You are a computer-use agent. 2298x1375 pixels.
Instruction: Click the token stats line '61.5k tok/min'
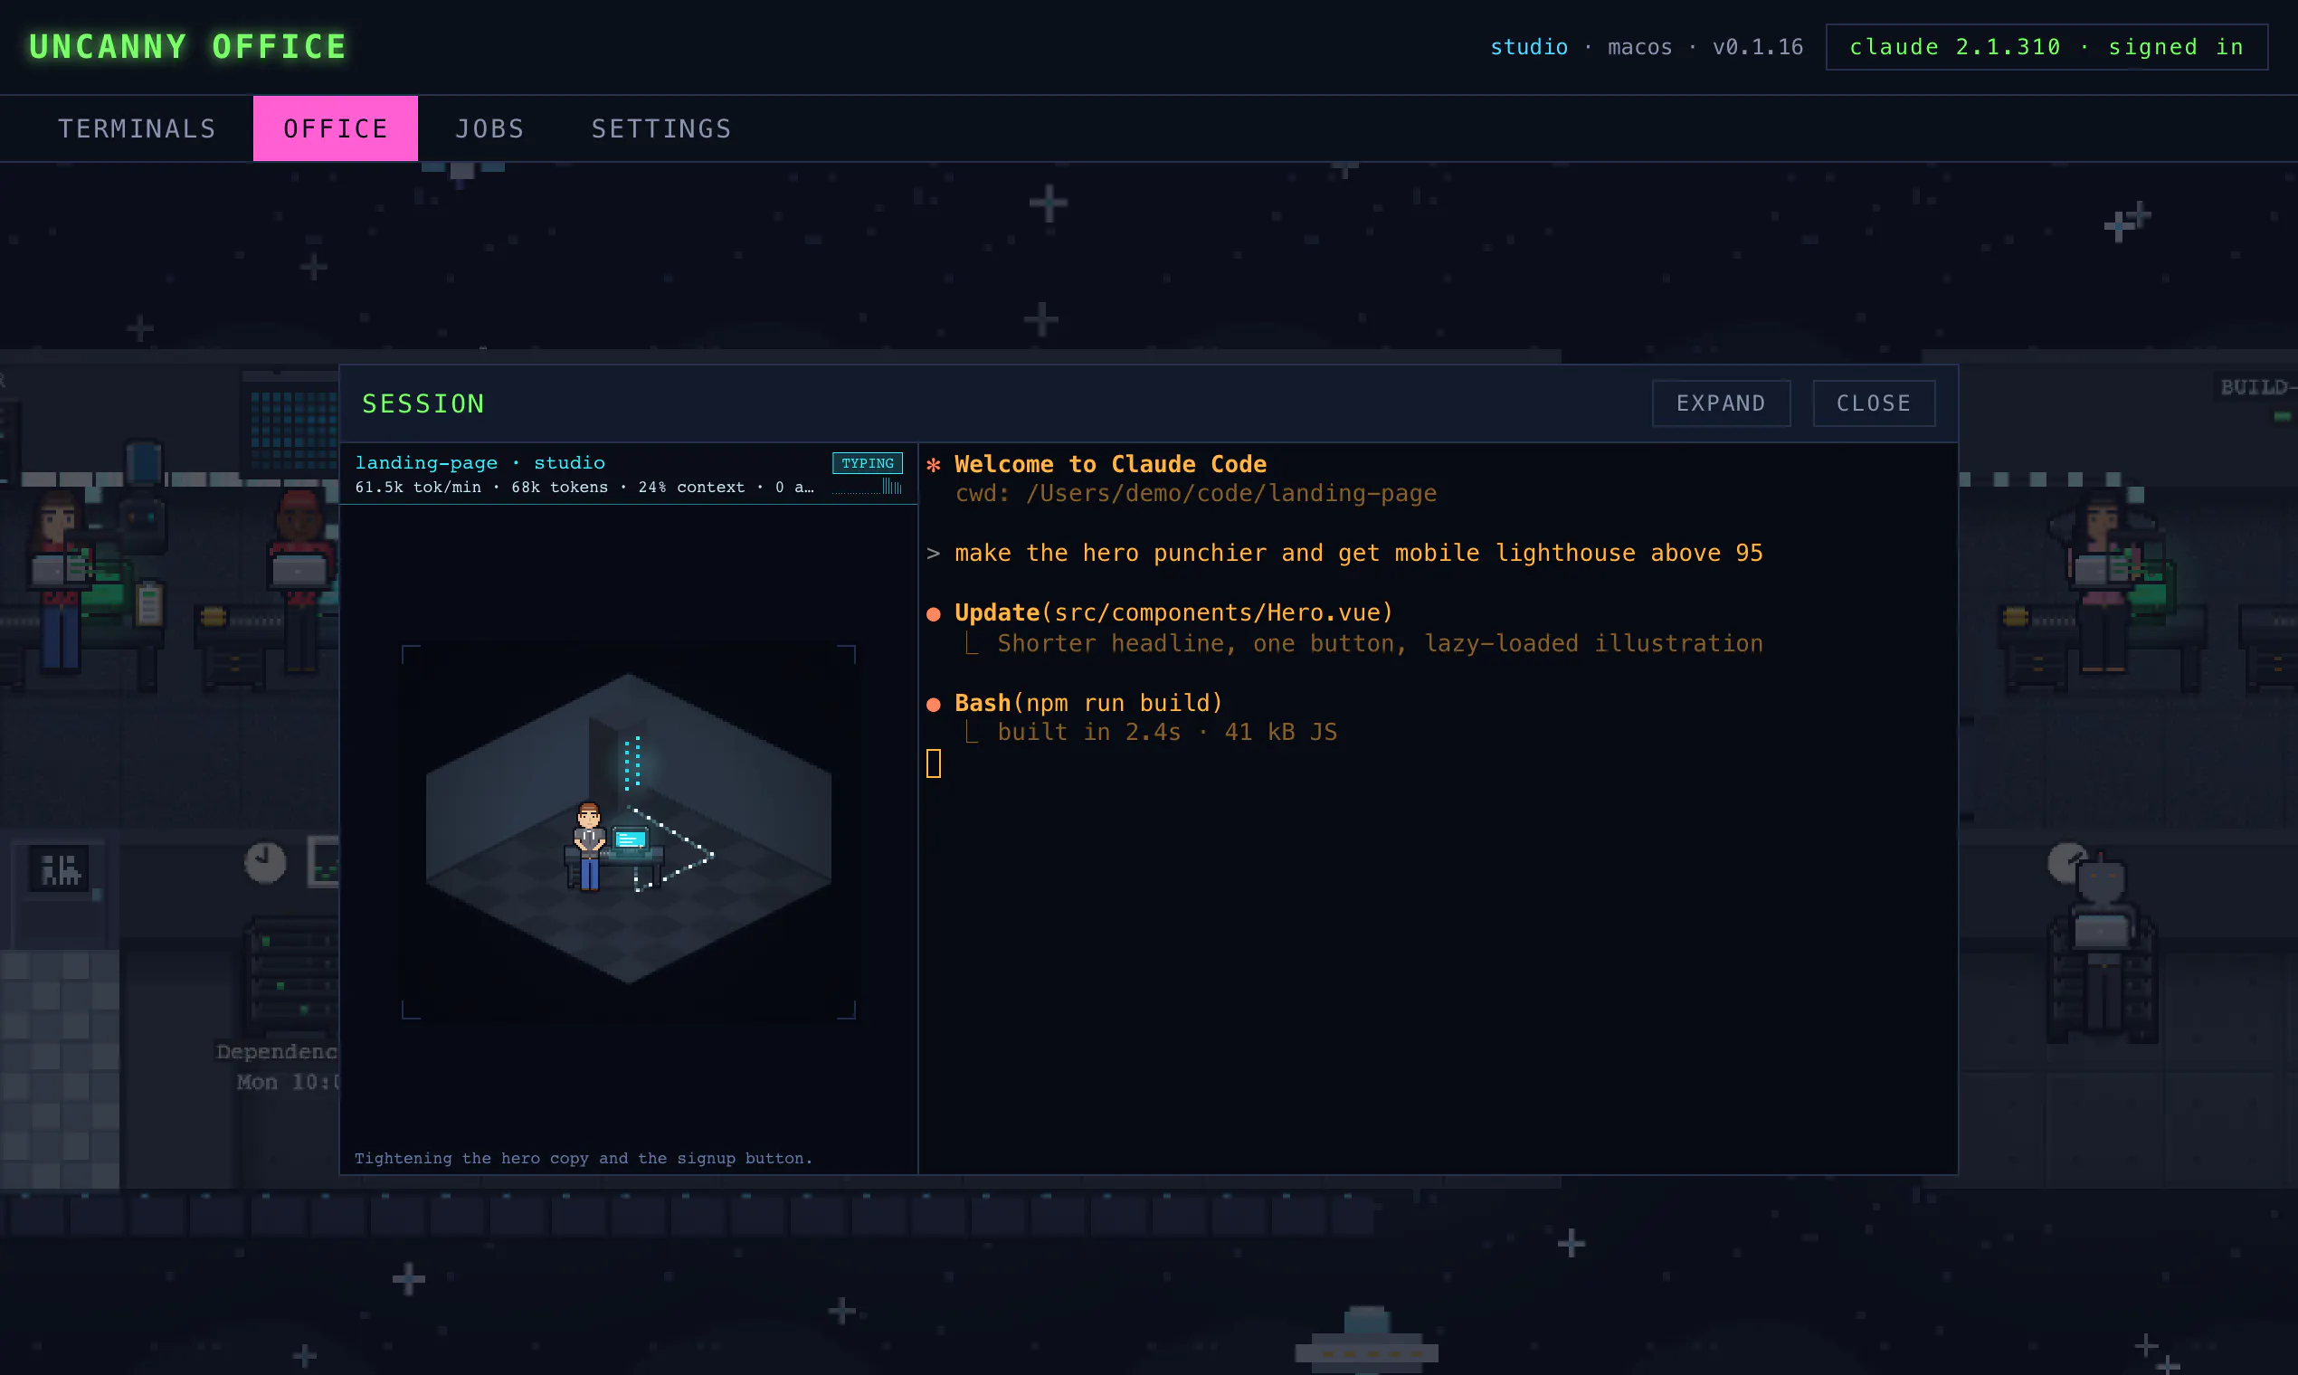[x=584, y=488]
